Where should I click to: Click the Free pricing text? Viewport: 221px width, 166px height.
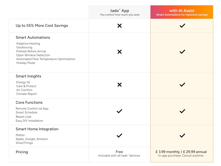pos(119,152)
